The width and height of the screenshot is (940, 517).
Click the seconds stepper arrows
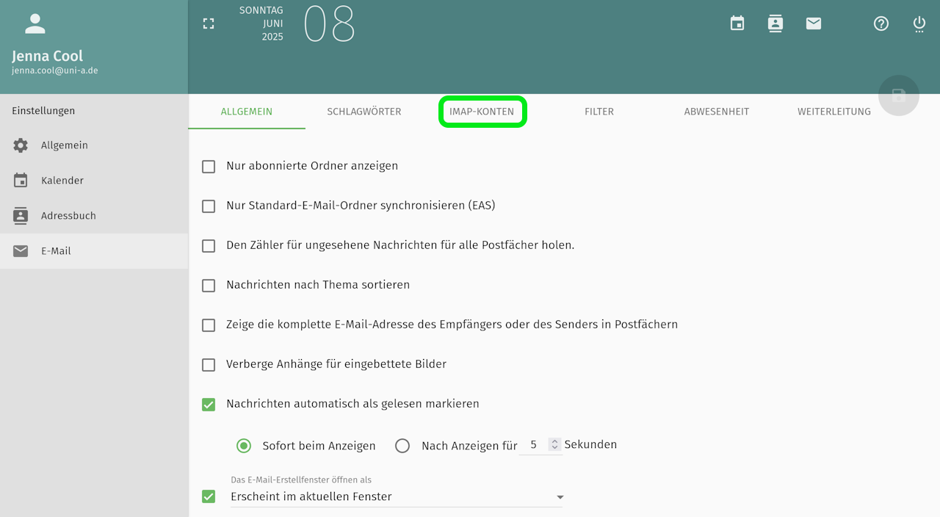pos(555,445)
